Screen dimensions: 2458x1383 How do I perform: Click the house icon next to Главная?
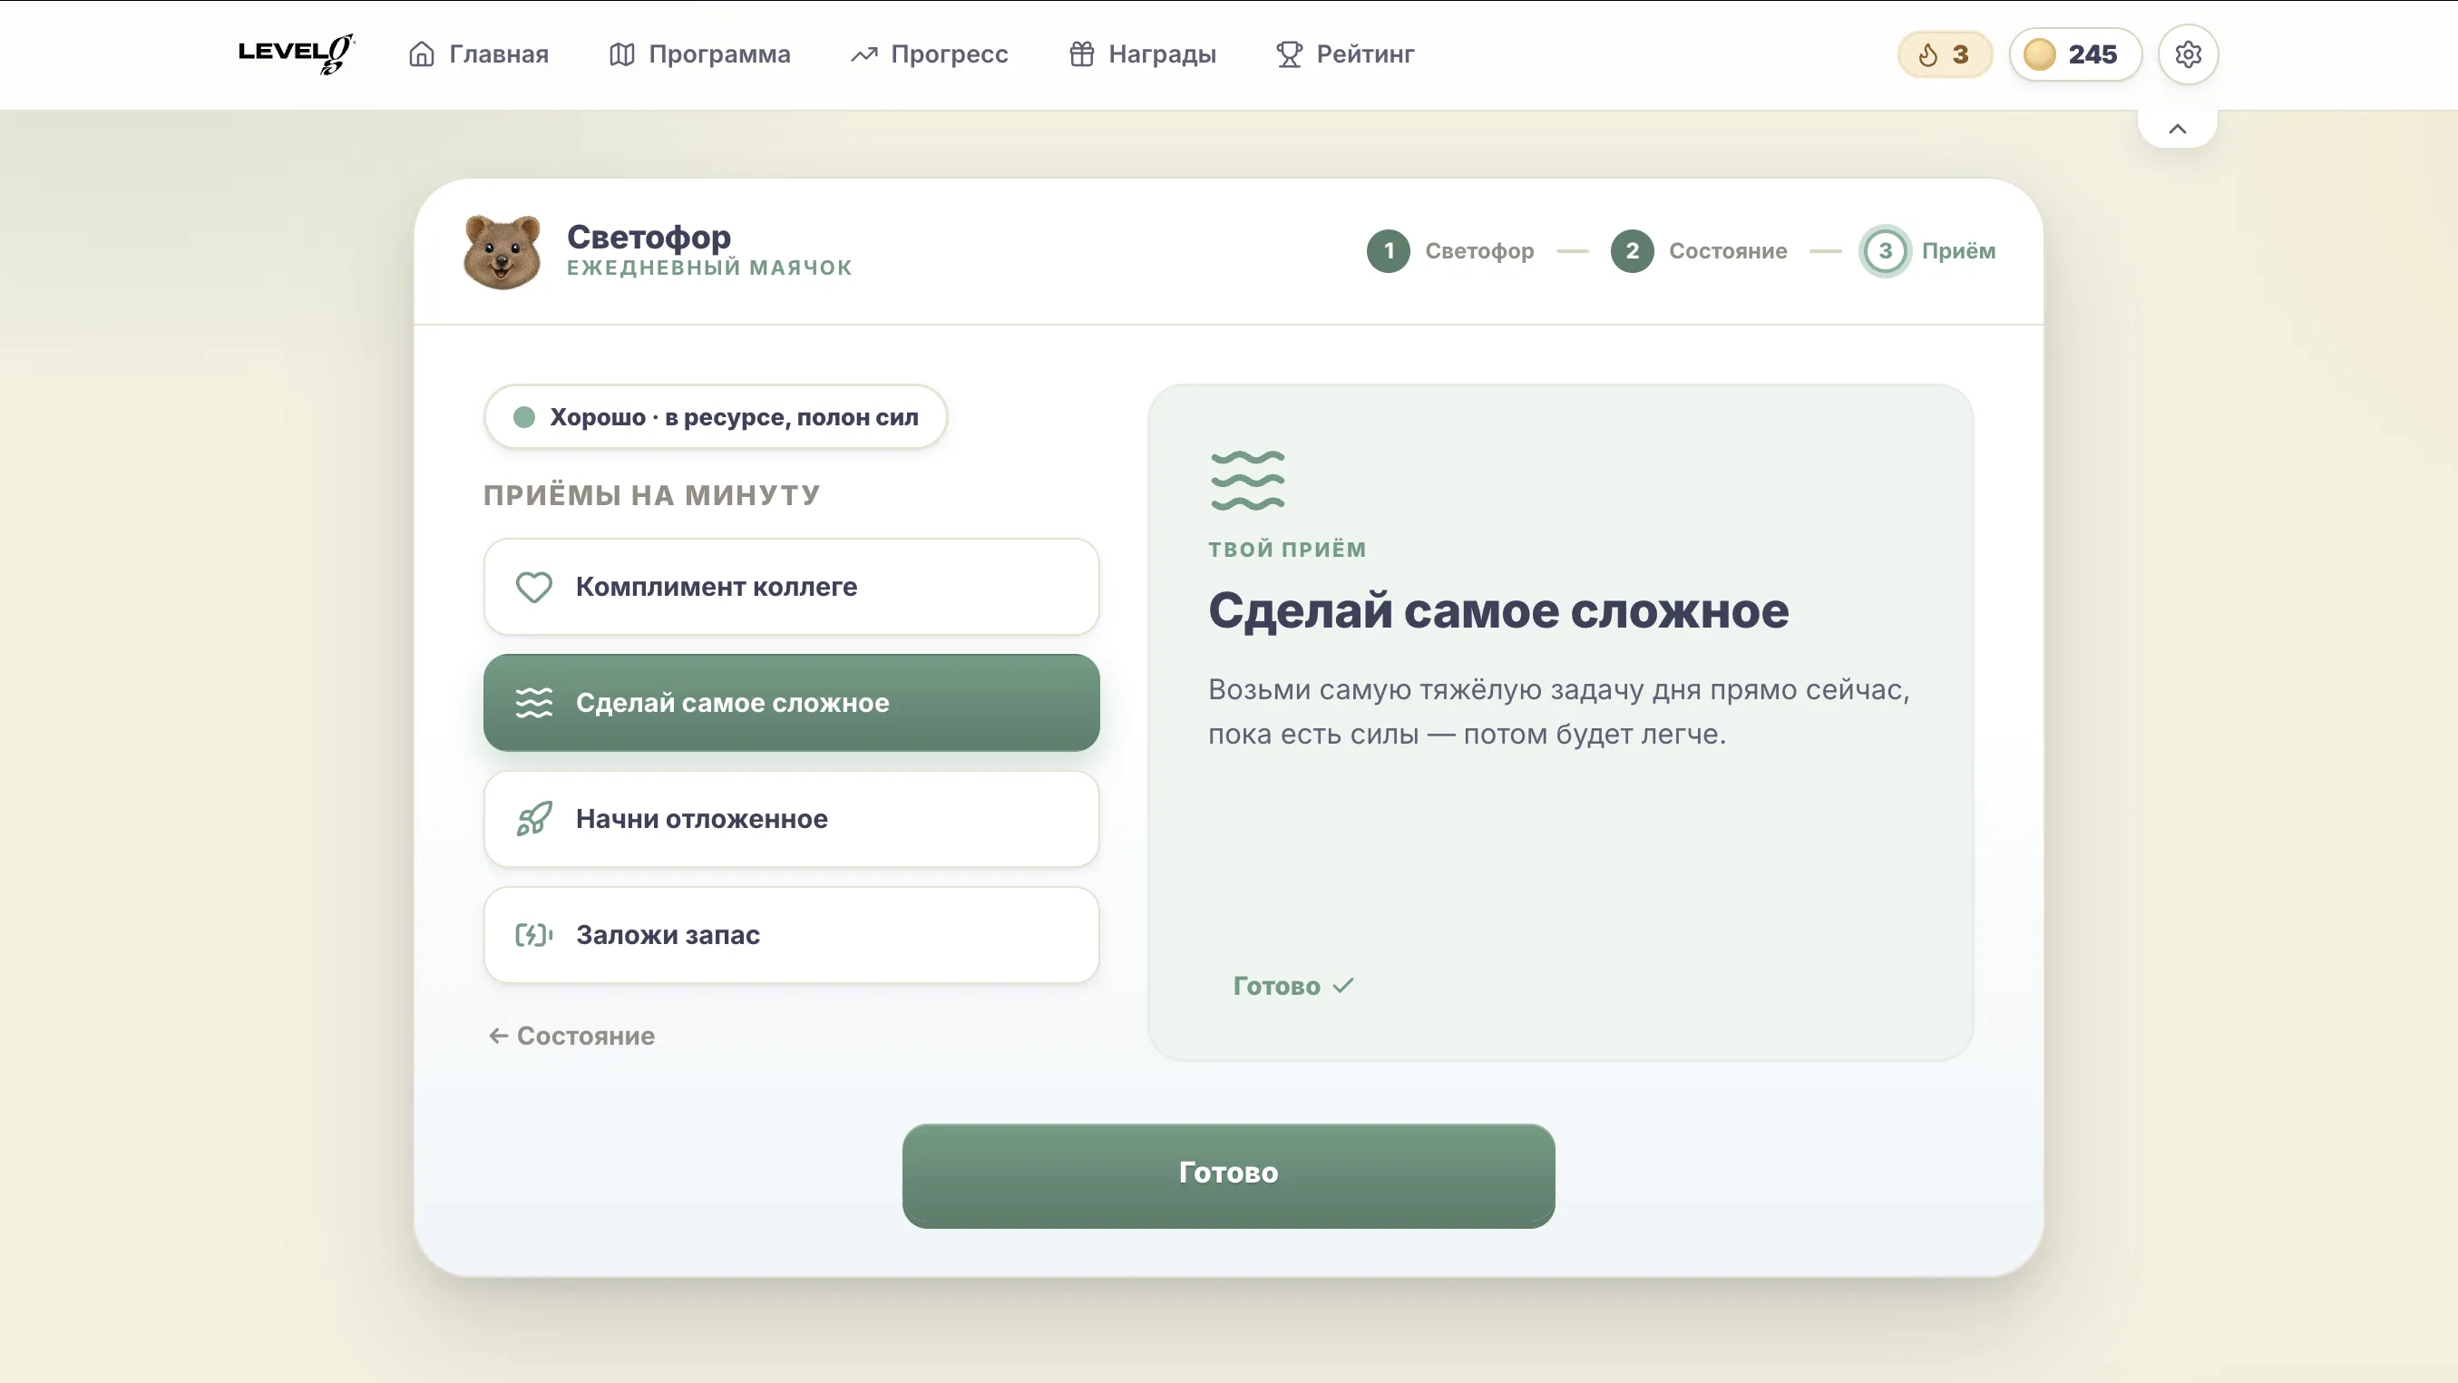pos(422,54)
